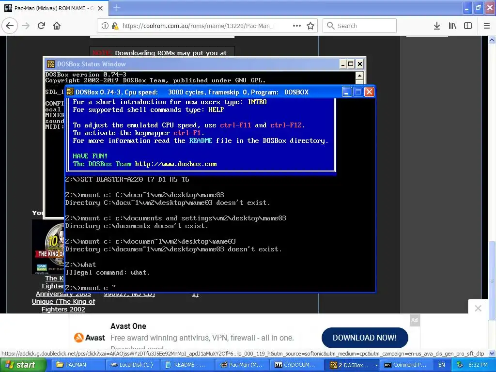Go back with the browser back arrow
Viewport: 496px width, 372px height.
click(x=10, y=26)
